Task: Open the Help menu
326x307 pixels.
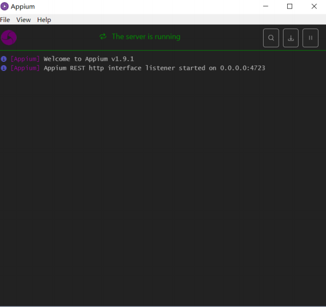Action: coord(44,20)
